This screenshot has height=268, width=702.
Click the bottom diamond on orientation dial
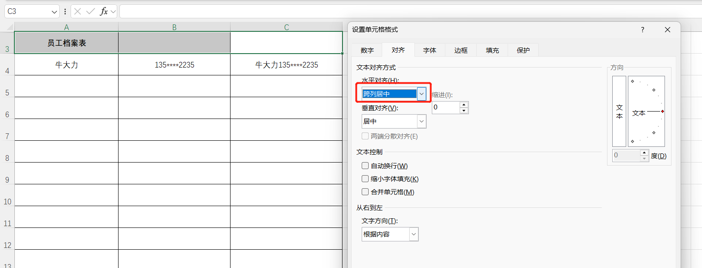(x=633, y=141)
